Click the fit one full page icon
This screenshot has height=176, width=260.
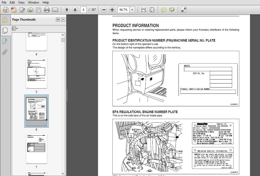coord(152,10)
